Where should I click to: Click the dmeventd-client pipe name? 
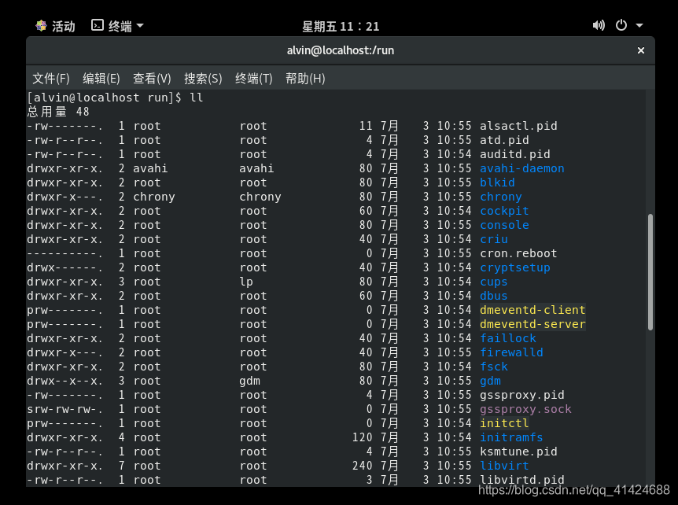click(x=532, y=311)
